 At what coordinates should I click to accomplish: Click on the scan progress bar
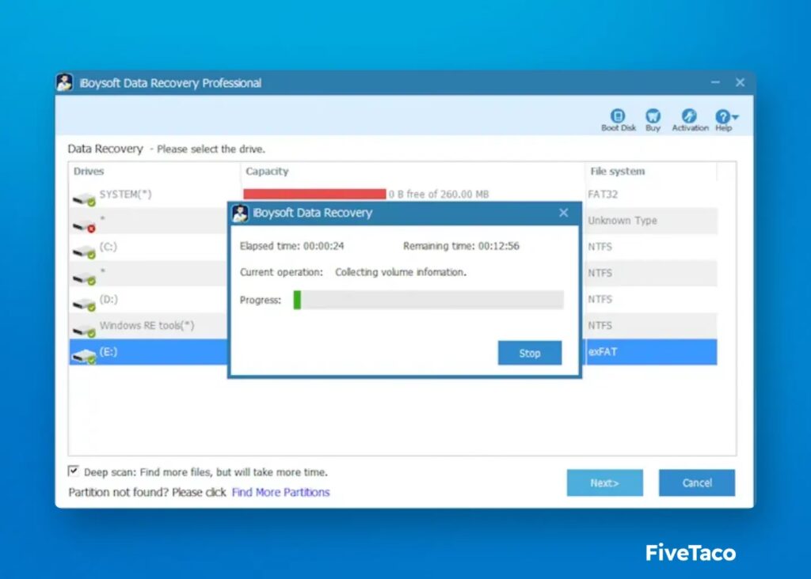click(x=428, y=300)
